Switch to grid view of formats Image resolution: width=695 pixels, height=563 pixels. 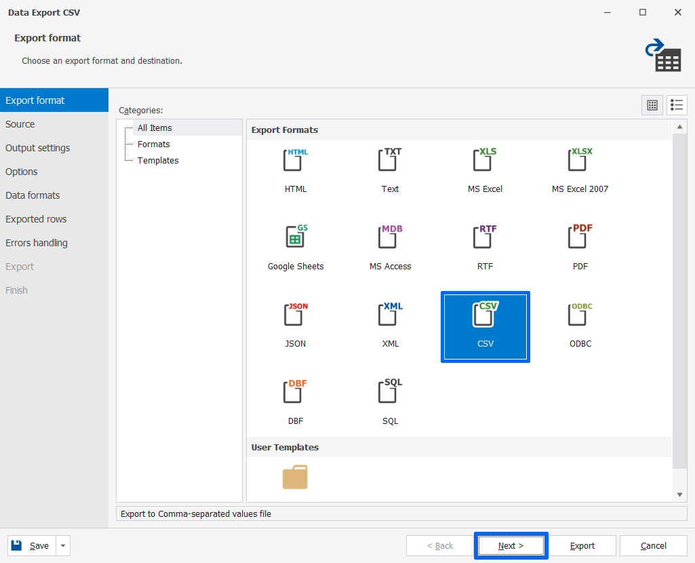point(652,105)
